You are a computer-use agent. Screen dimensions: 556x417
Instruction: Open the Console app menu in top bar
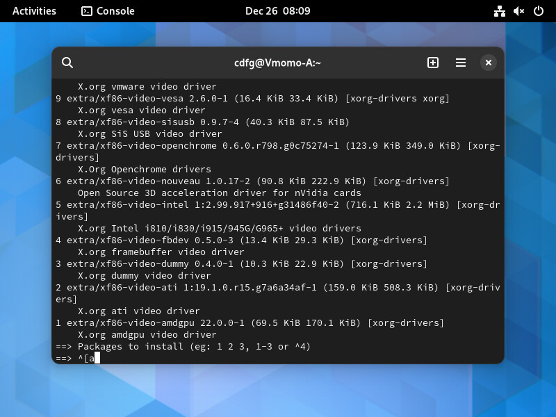(108, 11)
